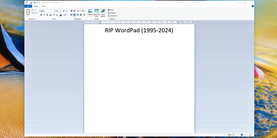Apply the text color A swatch
Viewport: 277px width, 138px height.
(x=61, y=15)
